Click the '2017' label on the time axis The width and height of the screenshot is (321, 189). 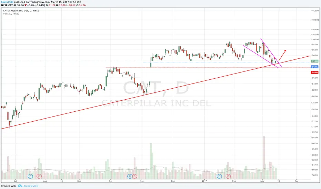(204, 181)
